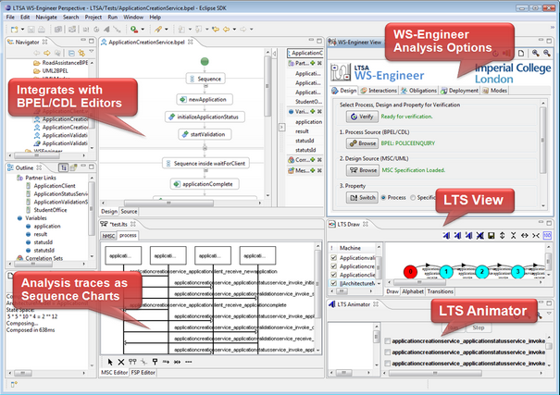Toggle first LTS Animator action checkbox
This screenshot has width=560, height=395.
click(x=386, y=342)
